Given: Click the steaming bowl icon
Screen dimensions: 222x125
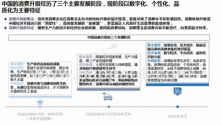Looking at the screenshot, I should (40, 102).
